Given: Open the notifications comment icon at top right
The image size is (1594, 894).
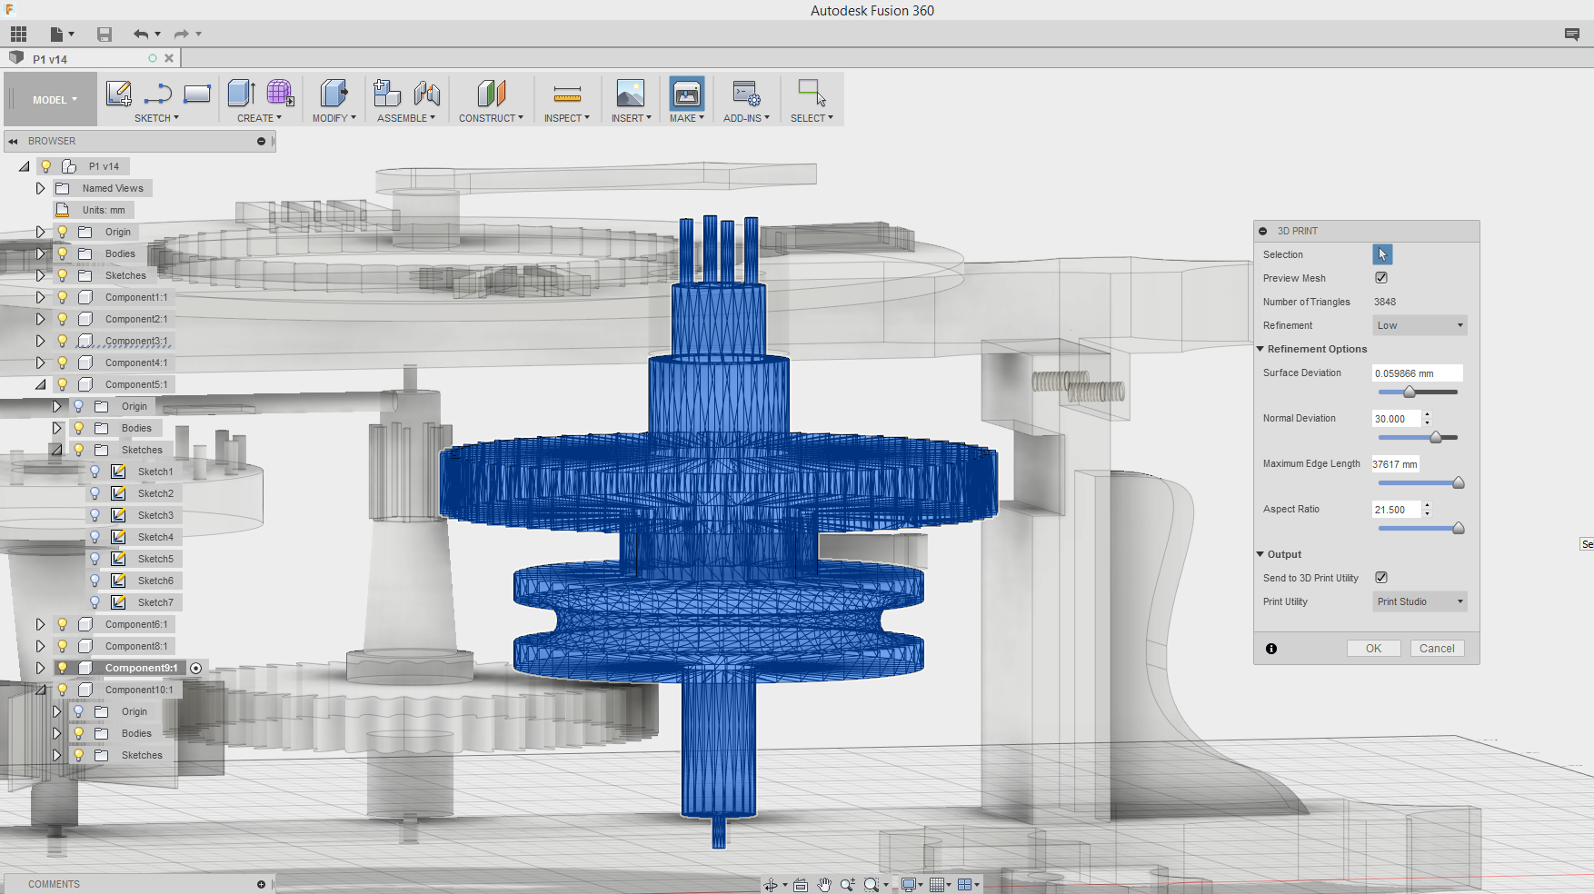Looking at the screenshot, I should coord(1572,35).
